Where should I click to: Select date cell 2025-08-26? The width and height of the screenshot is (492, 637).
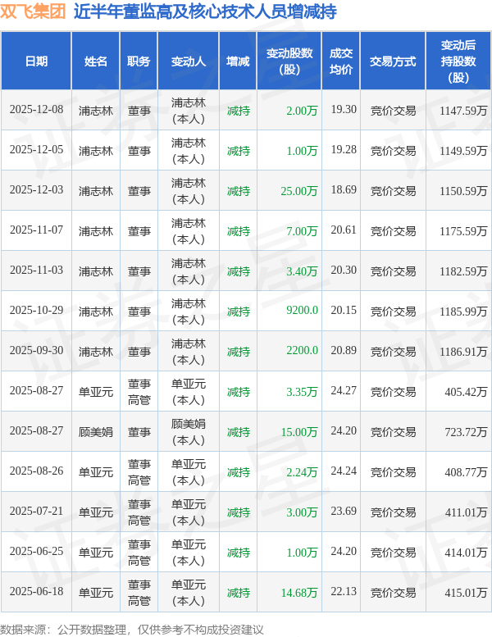click(x=36, y=471)
